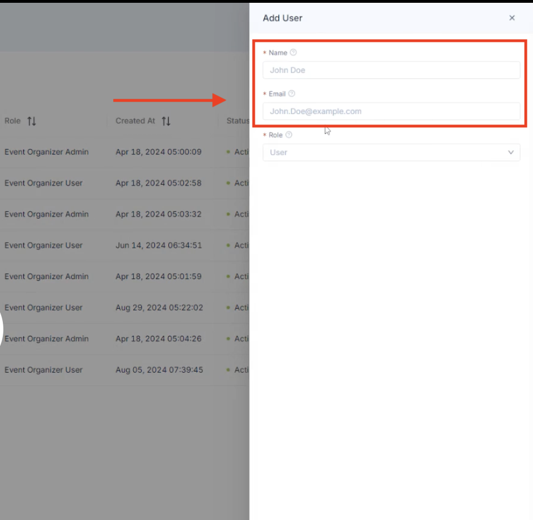Image resolution: width=533 pixels, height=520 pixels.
Task: Select the row created Aug 05, 2024 07:39:45
Action: (x=158, y=370)
